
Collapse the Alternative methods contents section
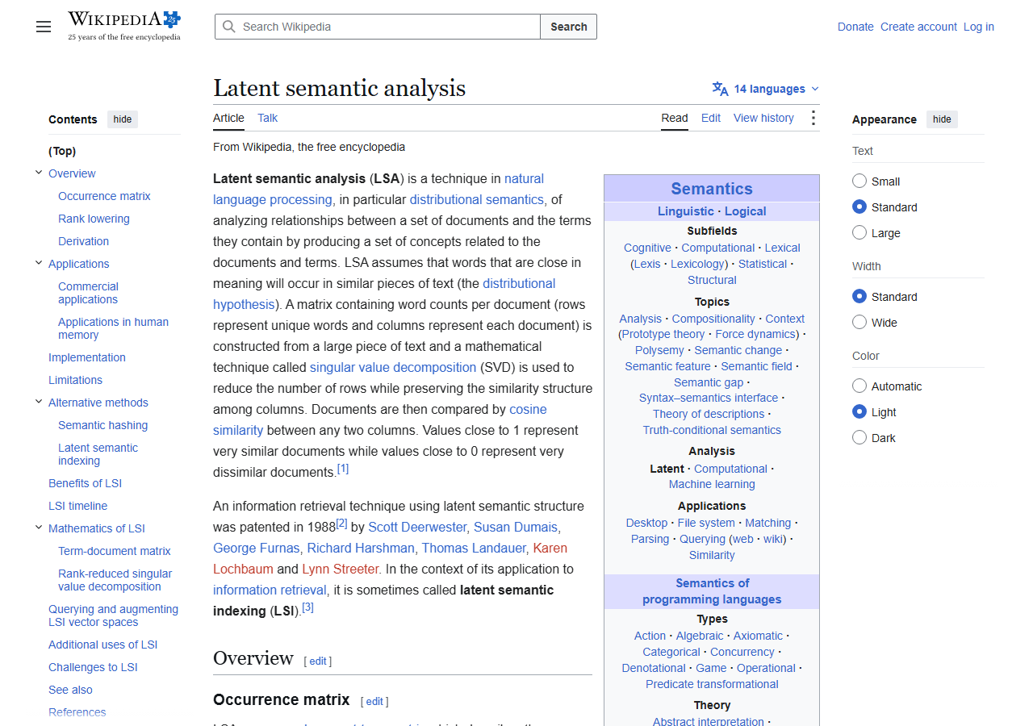(39, 402)
